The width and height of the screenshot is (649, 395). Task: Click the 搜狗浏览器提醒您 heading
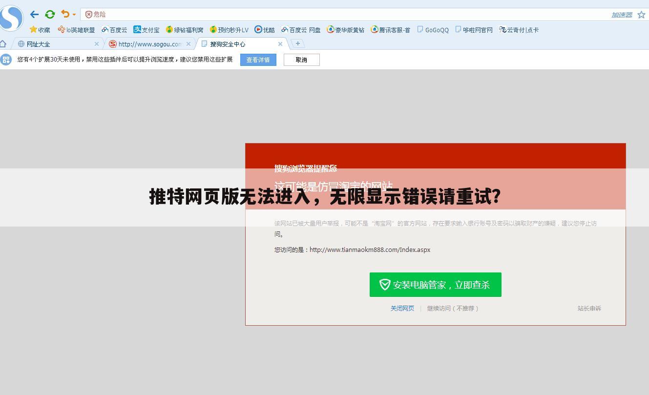coord(306,168)
